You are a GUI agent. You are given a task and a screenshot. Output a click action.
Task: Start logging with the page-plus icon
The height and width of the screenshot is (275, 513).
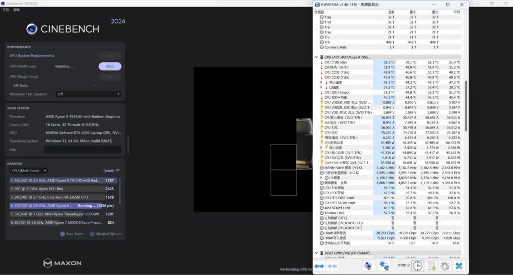click(x=431, y=266)
